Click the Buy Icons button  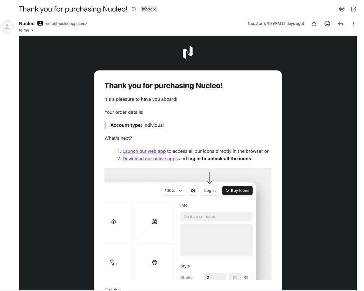tap(238, 191)
